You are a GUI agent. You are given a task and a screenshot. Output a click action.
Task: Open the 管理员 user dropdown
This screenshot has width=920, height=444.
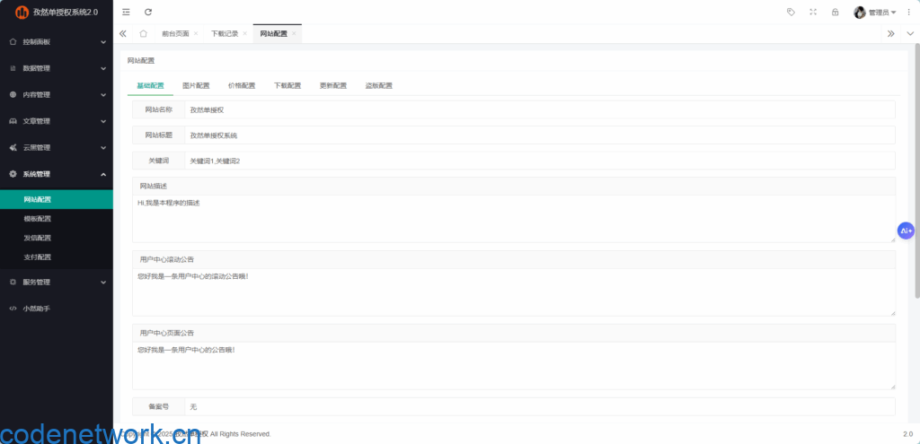(875, 12)
